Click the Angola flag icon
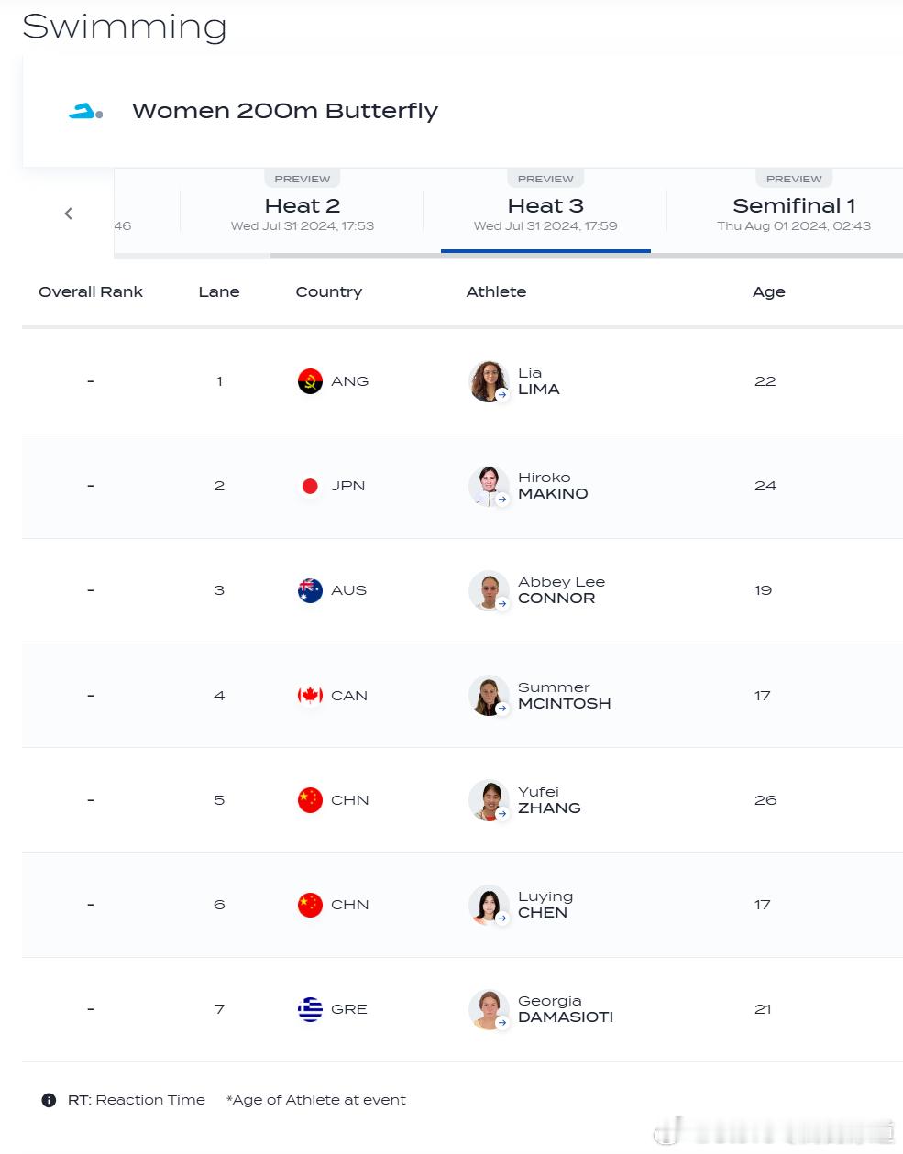The height and width of the screenshot is (1154, 903). pos(310,381)
